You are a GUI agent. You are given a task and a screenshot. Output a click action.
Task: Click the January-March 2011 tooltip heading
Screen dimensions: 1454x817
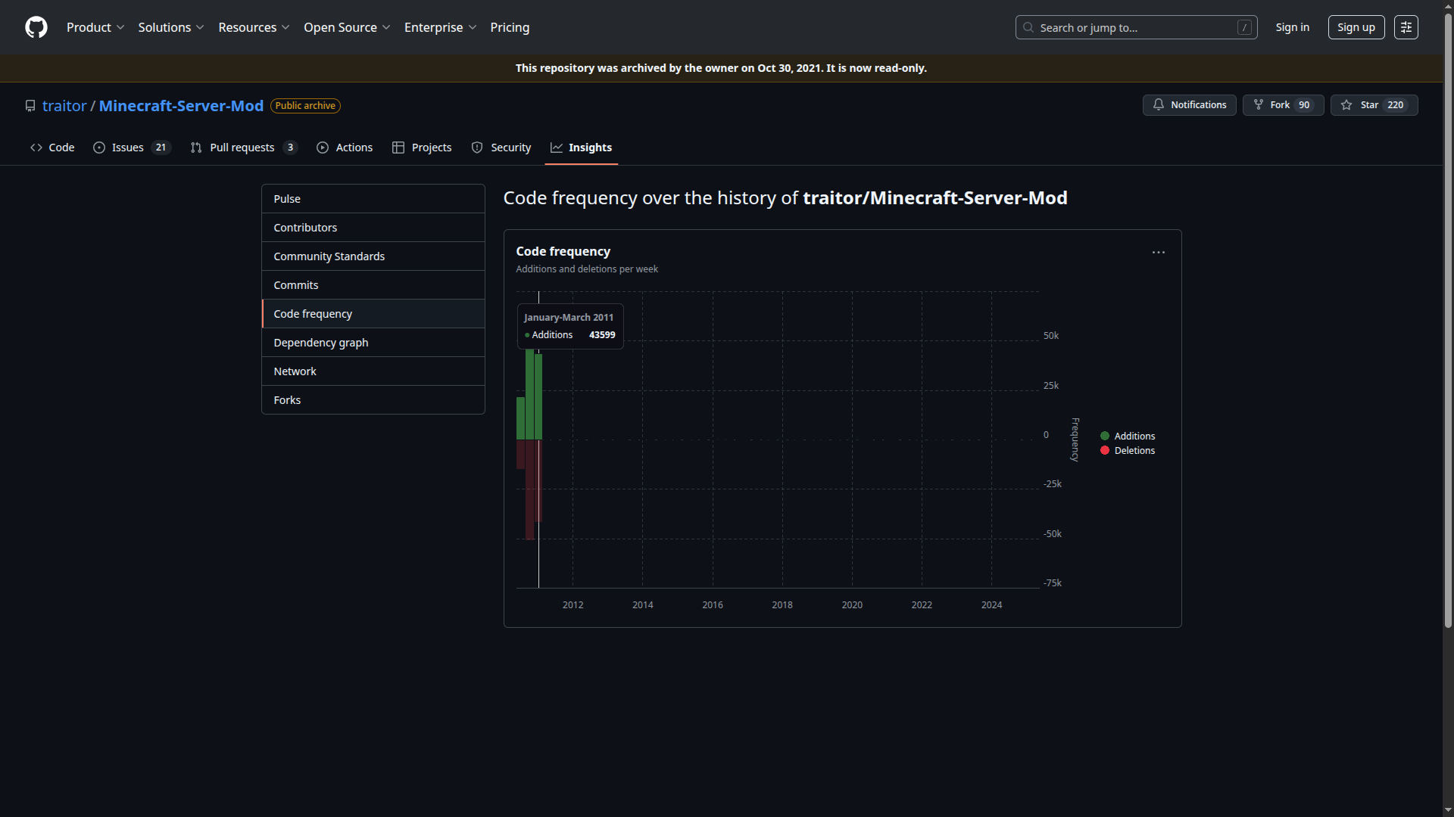(x=569, y=318)
